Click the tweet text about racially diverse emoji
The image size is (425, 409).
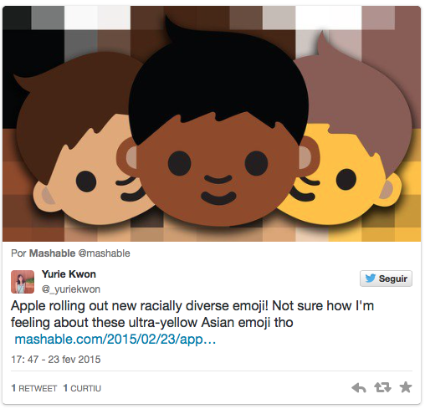click(x=192, y=314)
